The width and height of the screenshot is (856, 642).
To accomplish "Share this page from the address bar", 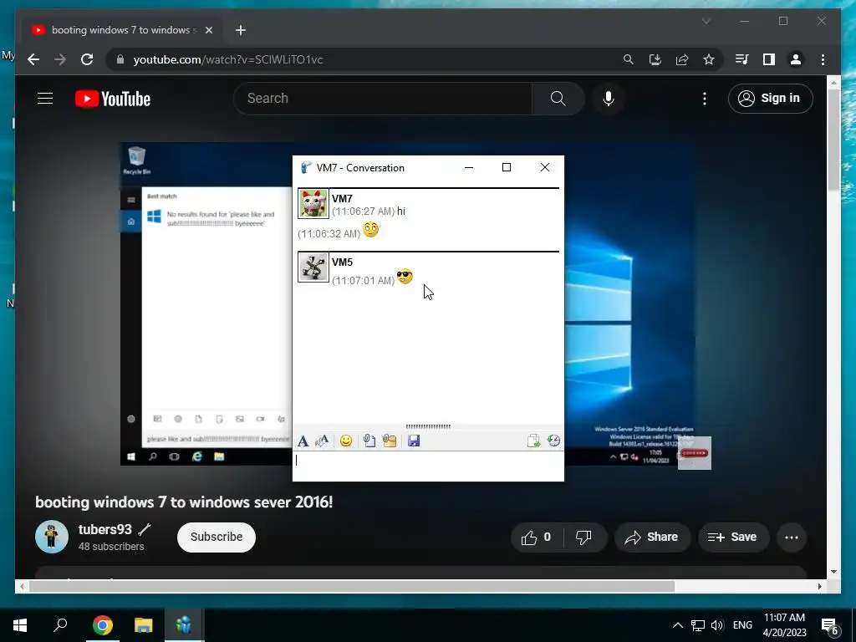I will (682, 59).
